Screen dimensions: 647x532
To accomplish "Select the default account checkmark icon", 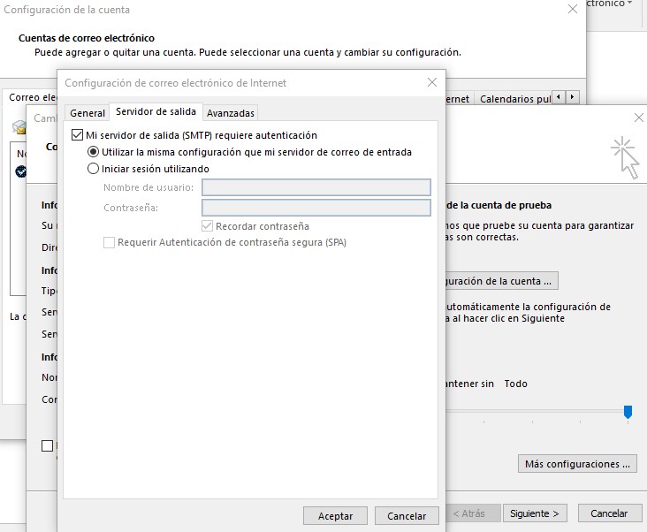I will point(20,171).
